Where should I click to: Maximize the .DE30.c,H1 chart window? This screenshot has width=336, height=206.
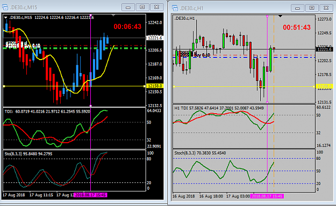[x=312, y=8]
